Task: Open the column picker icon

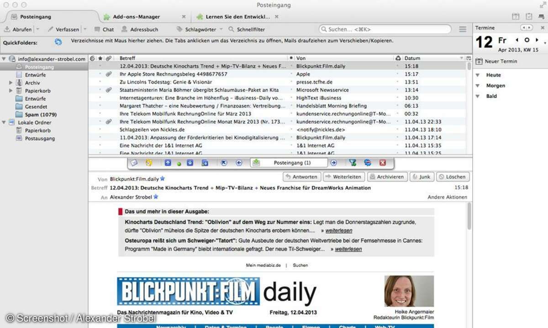Action: click(x=468, y=58)
